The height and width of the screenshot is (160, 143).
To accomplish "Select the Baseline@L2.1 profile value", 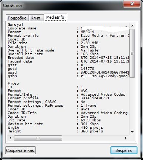I will (95, 98).
